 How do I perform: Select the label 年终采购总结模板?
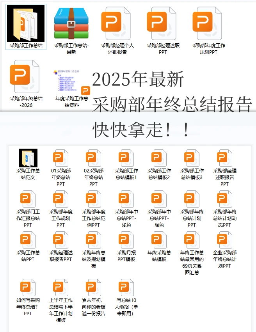tap(159, 256)
